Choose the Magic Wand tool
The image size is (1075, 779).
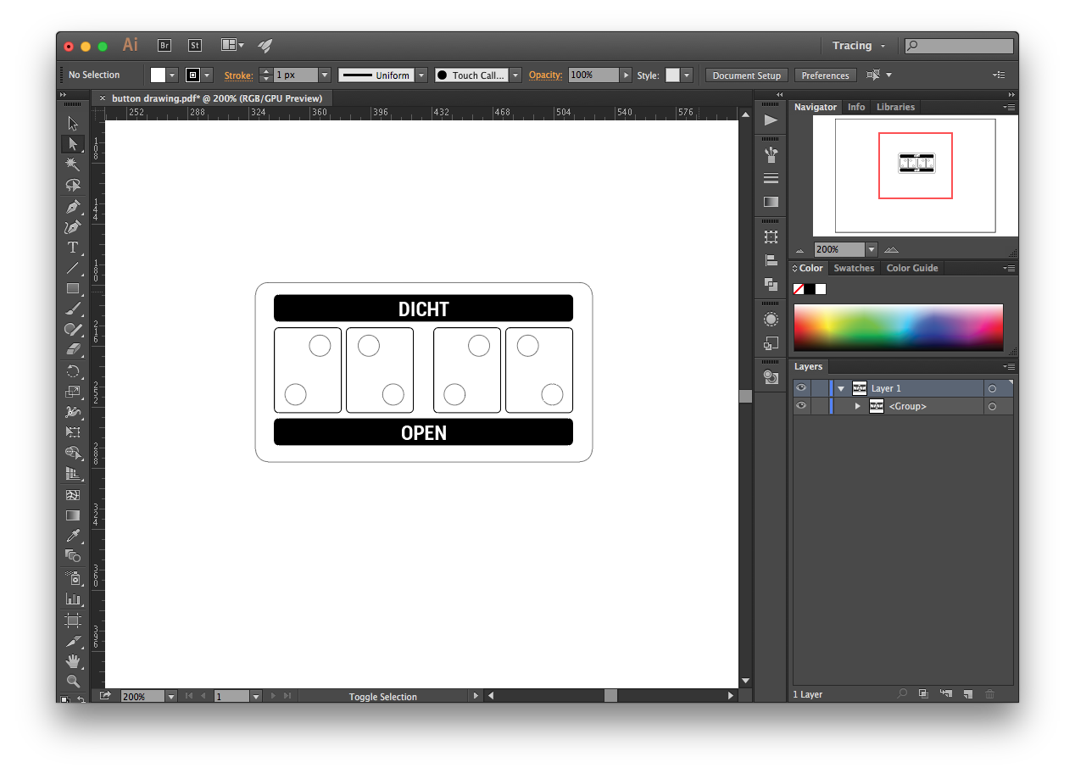point(73,164)
